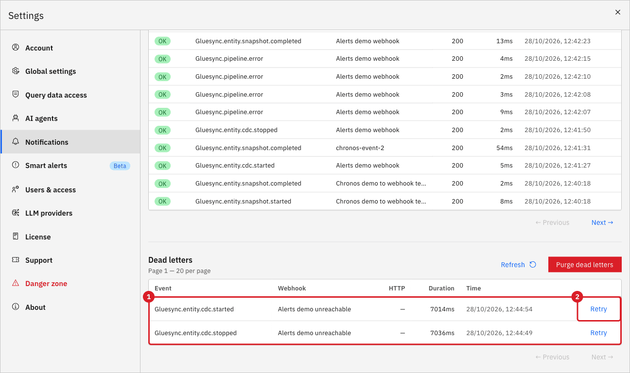Click the 28/10/2026, 12:41:27 timestamp
This screenshot has height=373, width=630.
coord(558,165)
